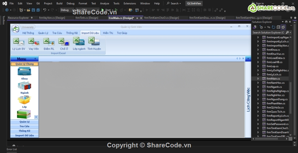Click the Undo arrow in the toolbar
The width and height of the screenshot is (298, 153).
coord(45,10)
